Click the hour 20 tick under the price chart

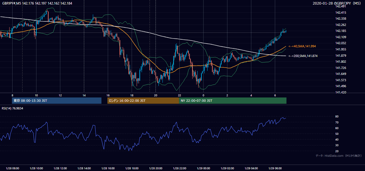(156, 95)
